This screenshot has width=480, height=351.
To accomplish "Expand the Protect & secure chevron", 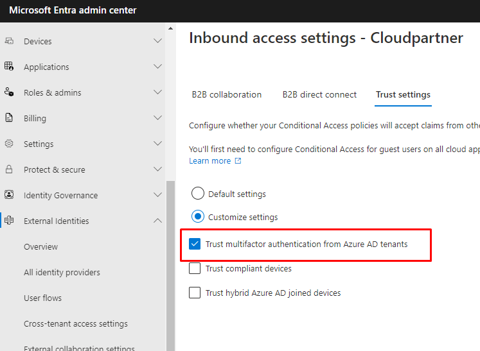I will coord(157,169).
